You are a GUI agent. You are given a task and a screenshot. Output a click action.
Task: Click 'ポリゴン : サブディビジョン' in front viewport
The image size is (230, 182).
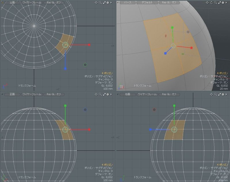99,168
